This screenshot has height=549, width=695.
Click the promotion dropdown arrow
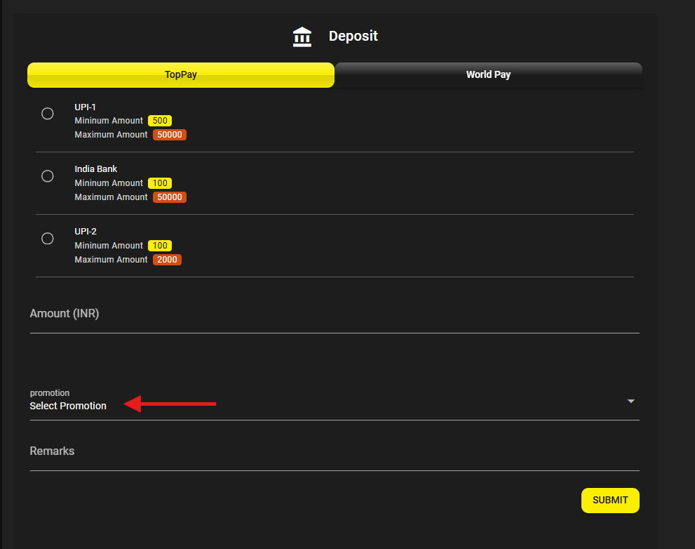630,401
